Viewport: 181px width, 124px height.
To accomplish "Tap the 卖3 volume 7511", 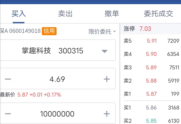I will pos(174,67).
